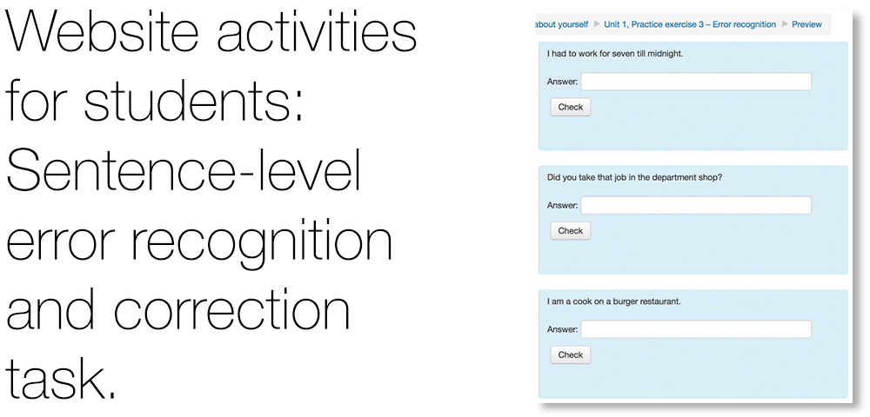Viewport: 870px width, 417px height.
Task: Select the sentence 'I had to work for seven till midnight'
Action: point(615,54)
